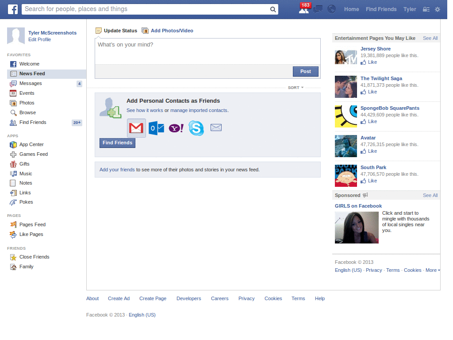Screen dimensions: 453x340
Task: Click the Music note icon
Action: click(13, 174)
